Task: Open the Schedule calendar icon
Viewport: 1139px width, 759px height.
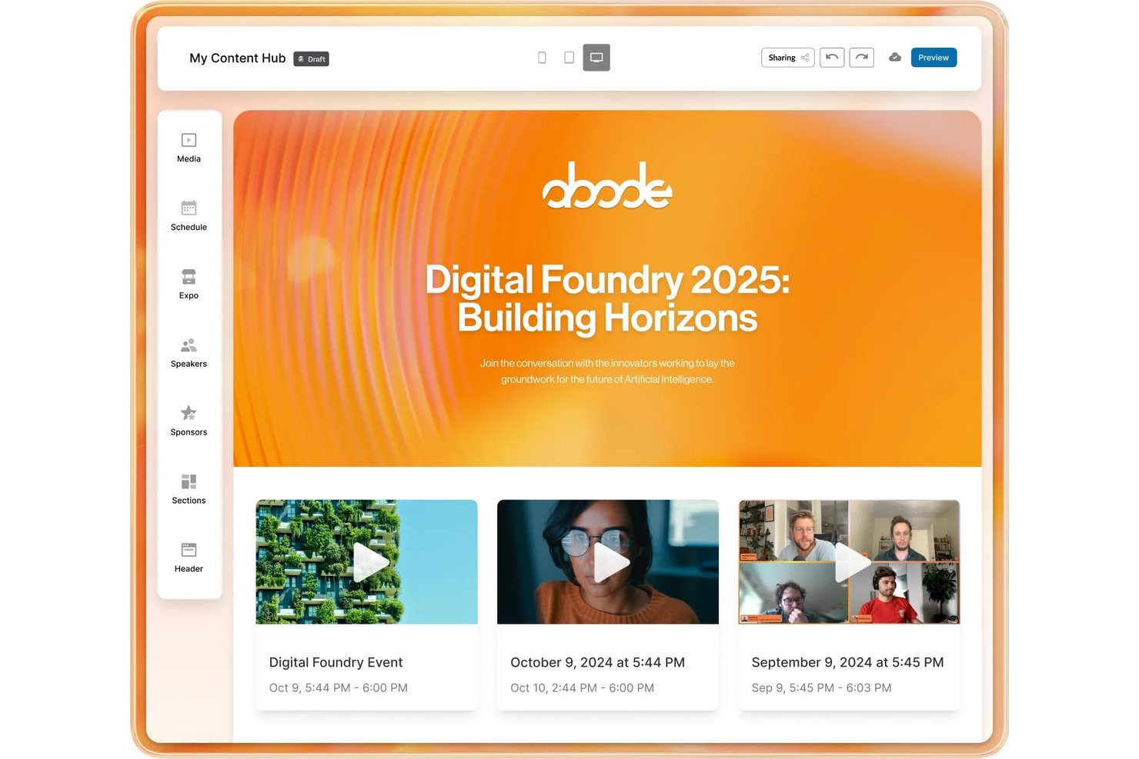Action: (189, 208)
